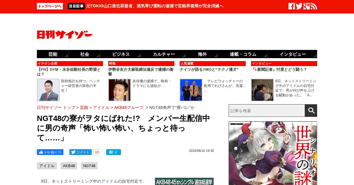The image size is (354, 185).
Task: Click the 2016/06/10 19:30 date stamp
Action: (x=201, y=151)
